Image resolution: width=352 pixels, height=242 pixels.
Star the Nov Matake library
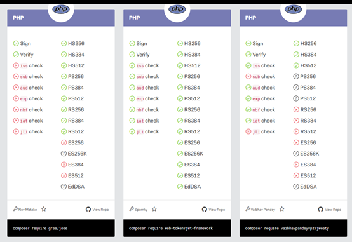point(44,209)
